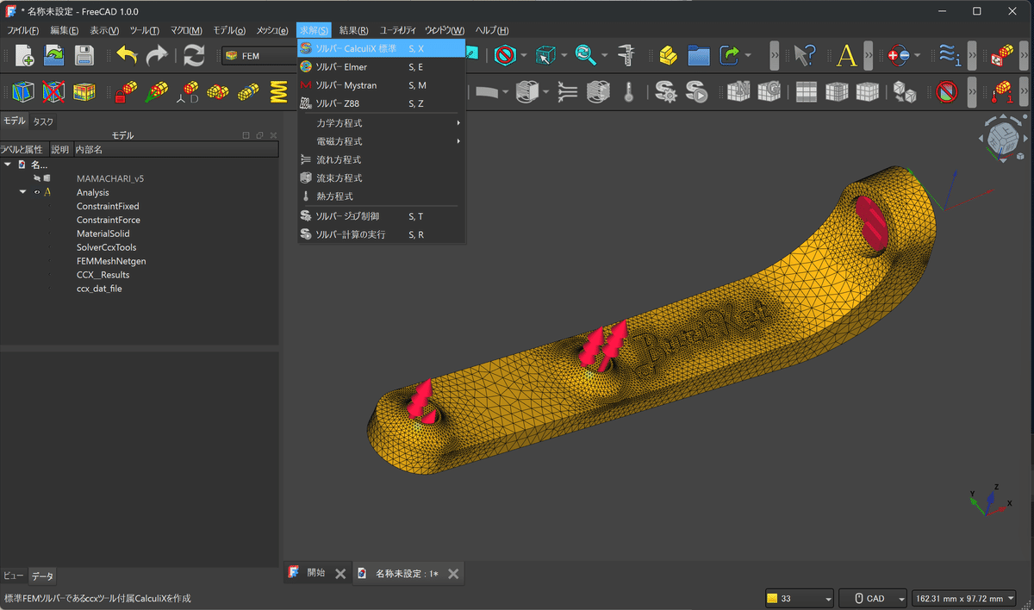
Task: Undo the last action with the yellow arrow
Action: [127, 56]
